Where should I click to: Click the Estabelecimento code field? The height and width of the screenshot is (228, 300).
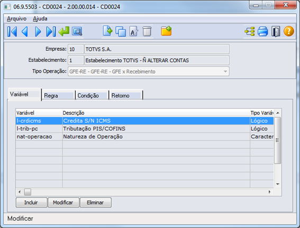(76, 60)
